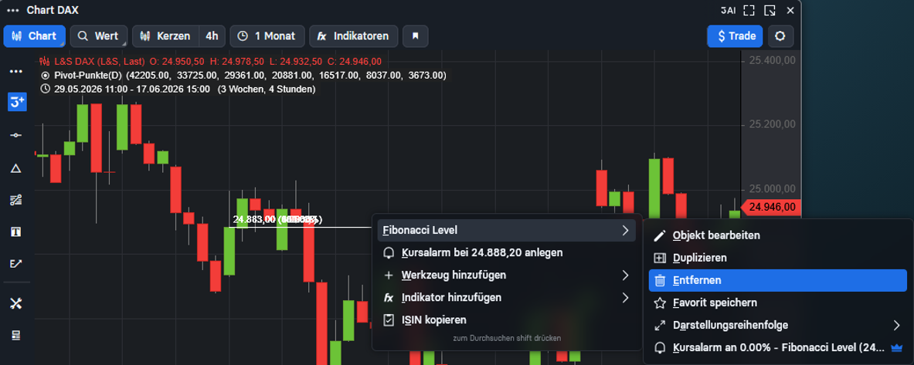
Task: Click the Pivot-Punkte indicator circle icon
Action: pos(45,75)
